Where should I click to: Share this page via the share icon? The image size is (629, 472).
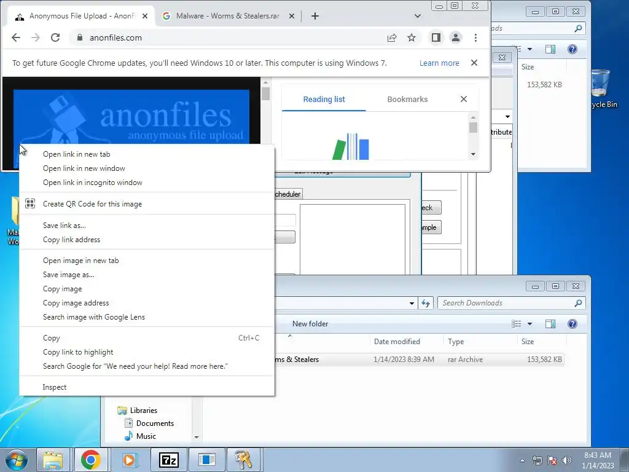click(x=392, y=37)
